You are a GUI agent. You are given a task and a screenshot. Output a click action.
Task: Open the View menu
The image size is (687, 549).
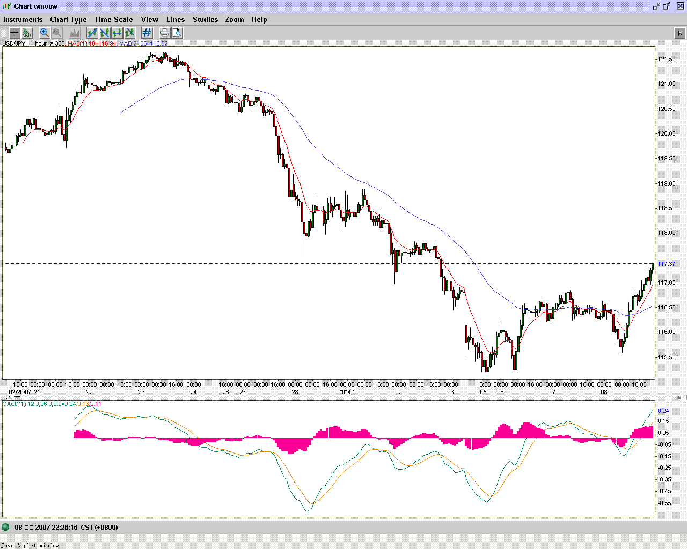coord(150,19)
